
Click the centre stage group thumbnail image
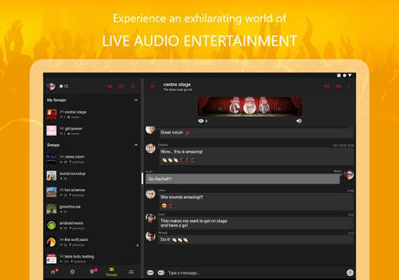pyautogui.click(x=51, y=114)
